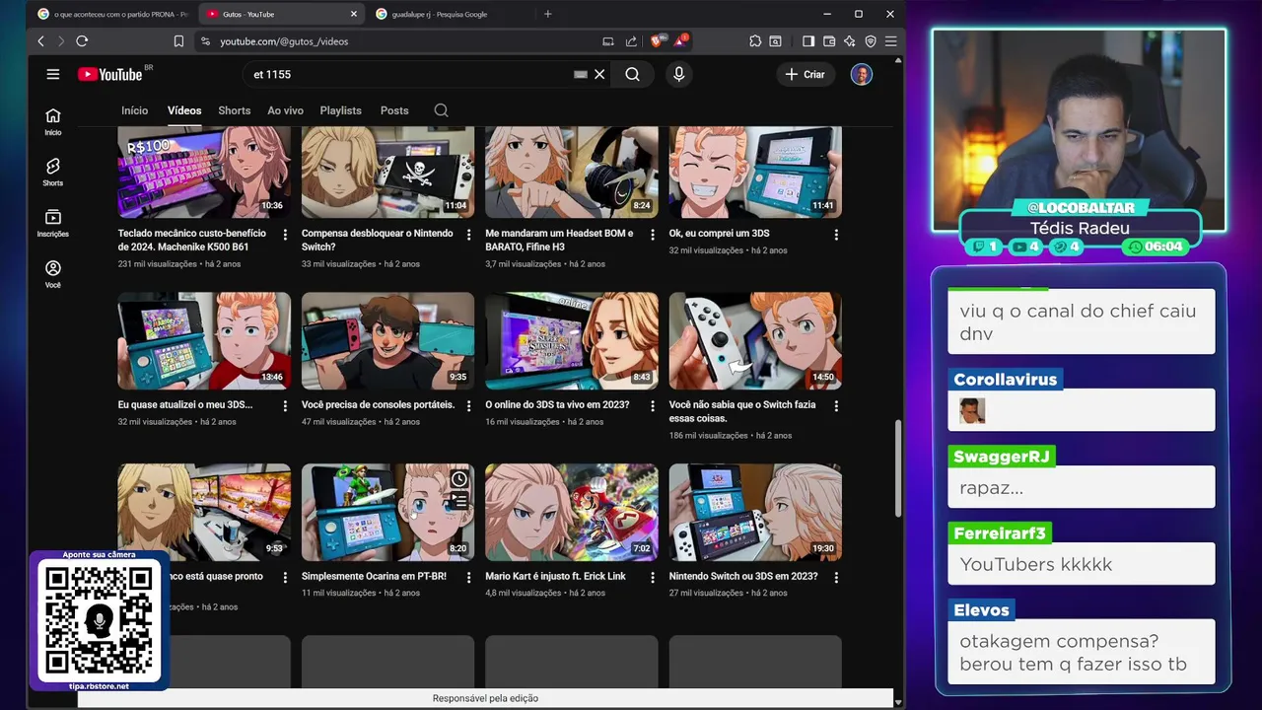Open the Brave VPN shield icon
The width and height of the screenshot is (1262, 710).
871,41
